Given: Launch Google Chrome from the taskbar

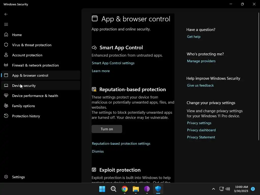Looking at the screenshot, I should (x=124, y=189).
